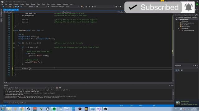
Task: Click the Subscribed checkmark button
Action: (153, 7)
